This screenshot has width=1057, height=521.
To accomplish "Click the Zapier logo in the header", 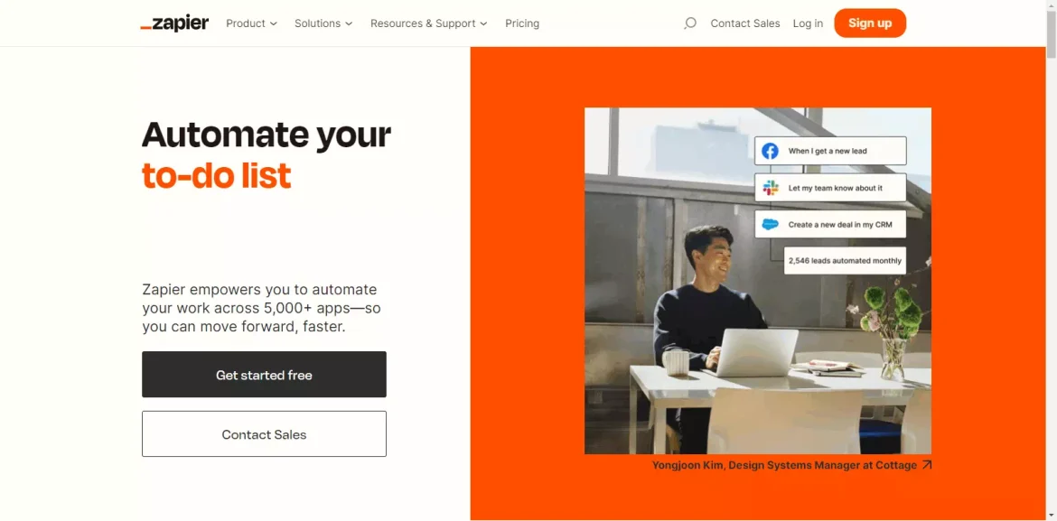I will coord(174,23).
